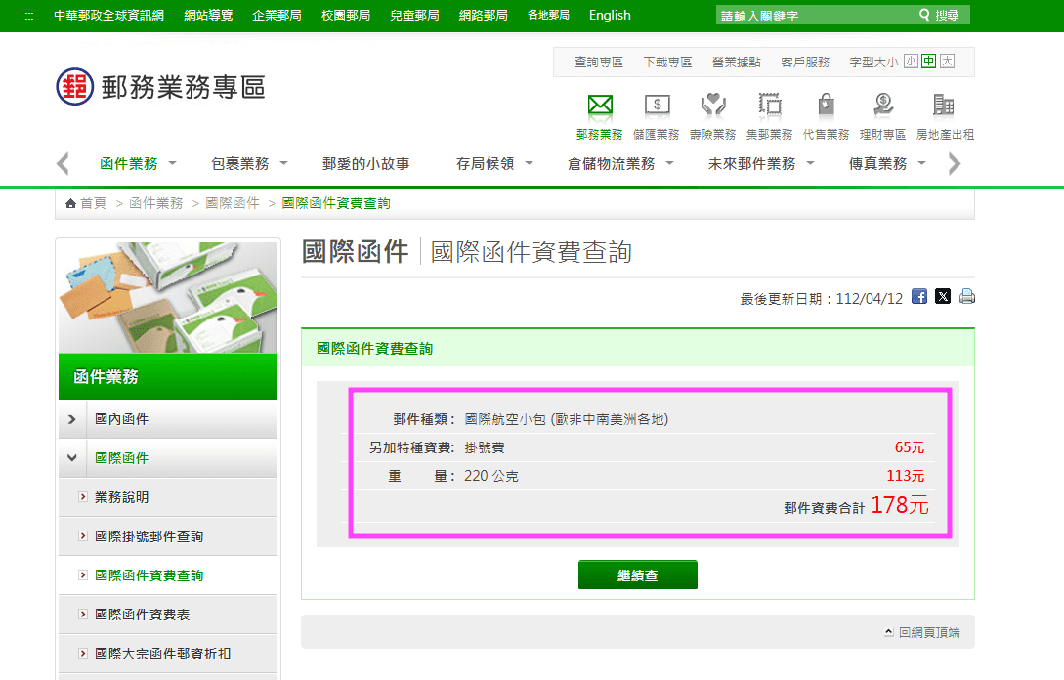Click the 回網頁頂端 back-to-top link
Viewport: 1064px width, 680px height.
(922, 632)
